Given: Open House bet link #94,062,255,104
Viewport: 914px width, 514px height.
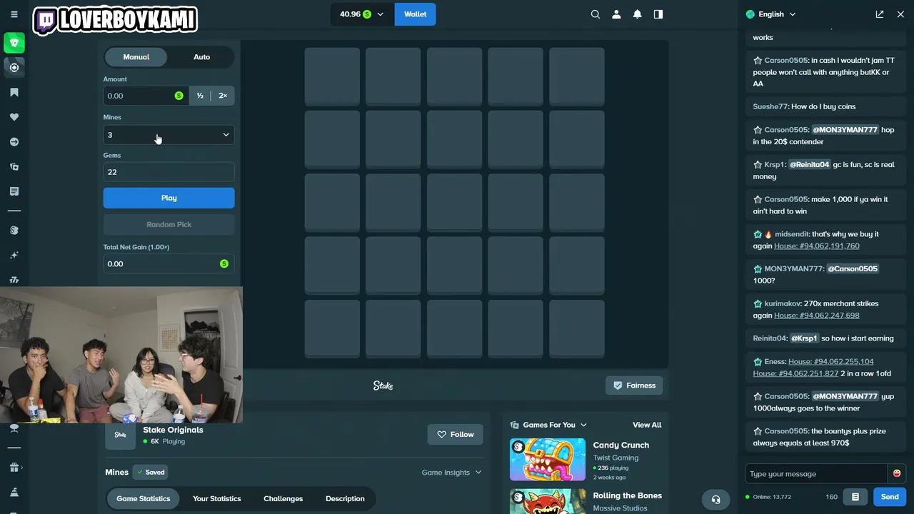Looking at the screenshot, I should [x=831, y=361].
